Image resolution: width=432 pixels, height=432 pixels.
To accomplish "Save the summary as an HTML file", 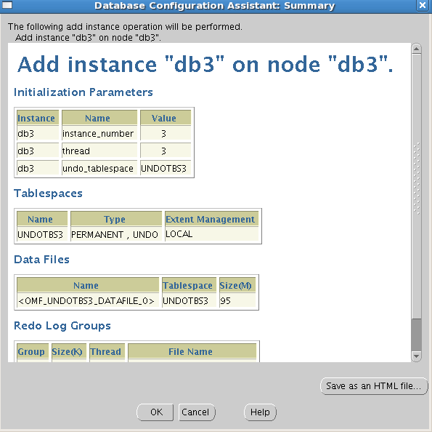I will 374,386.
